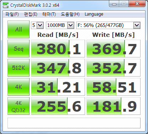Viewport: 148px width, 134px height.
Task: Select the 512K read value 347.8
Action: pyautogui.click(x=58, y=68)
